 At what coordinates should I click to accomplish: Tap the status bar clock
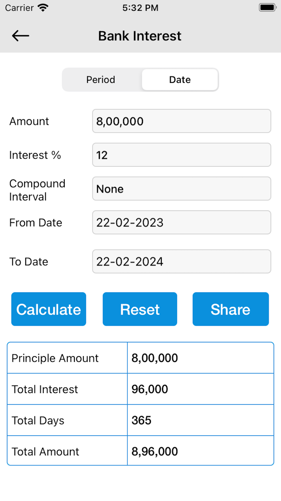pyautogui.click(x=140, y=8)
